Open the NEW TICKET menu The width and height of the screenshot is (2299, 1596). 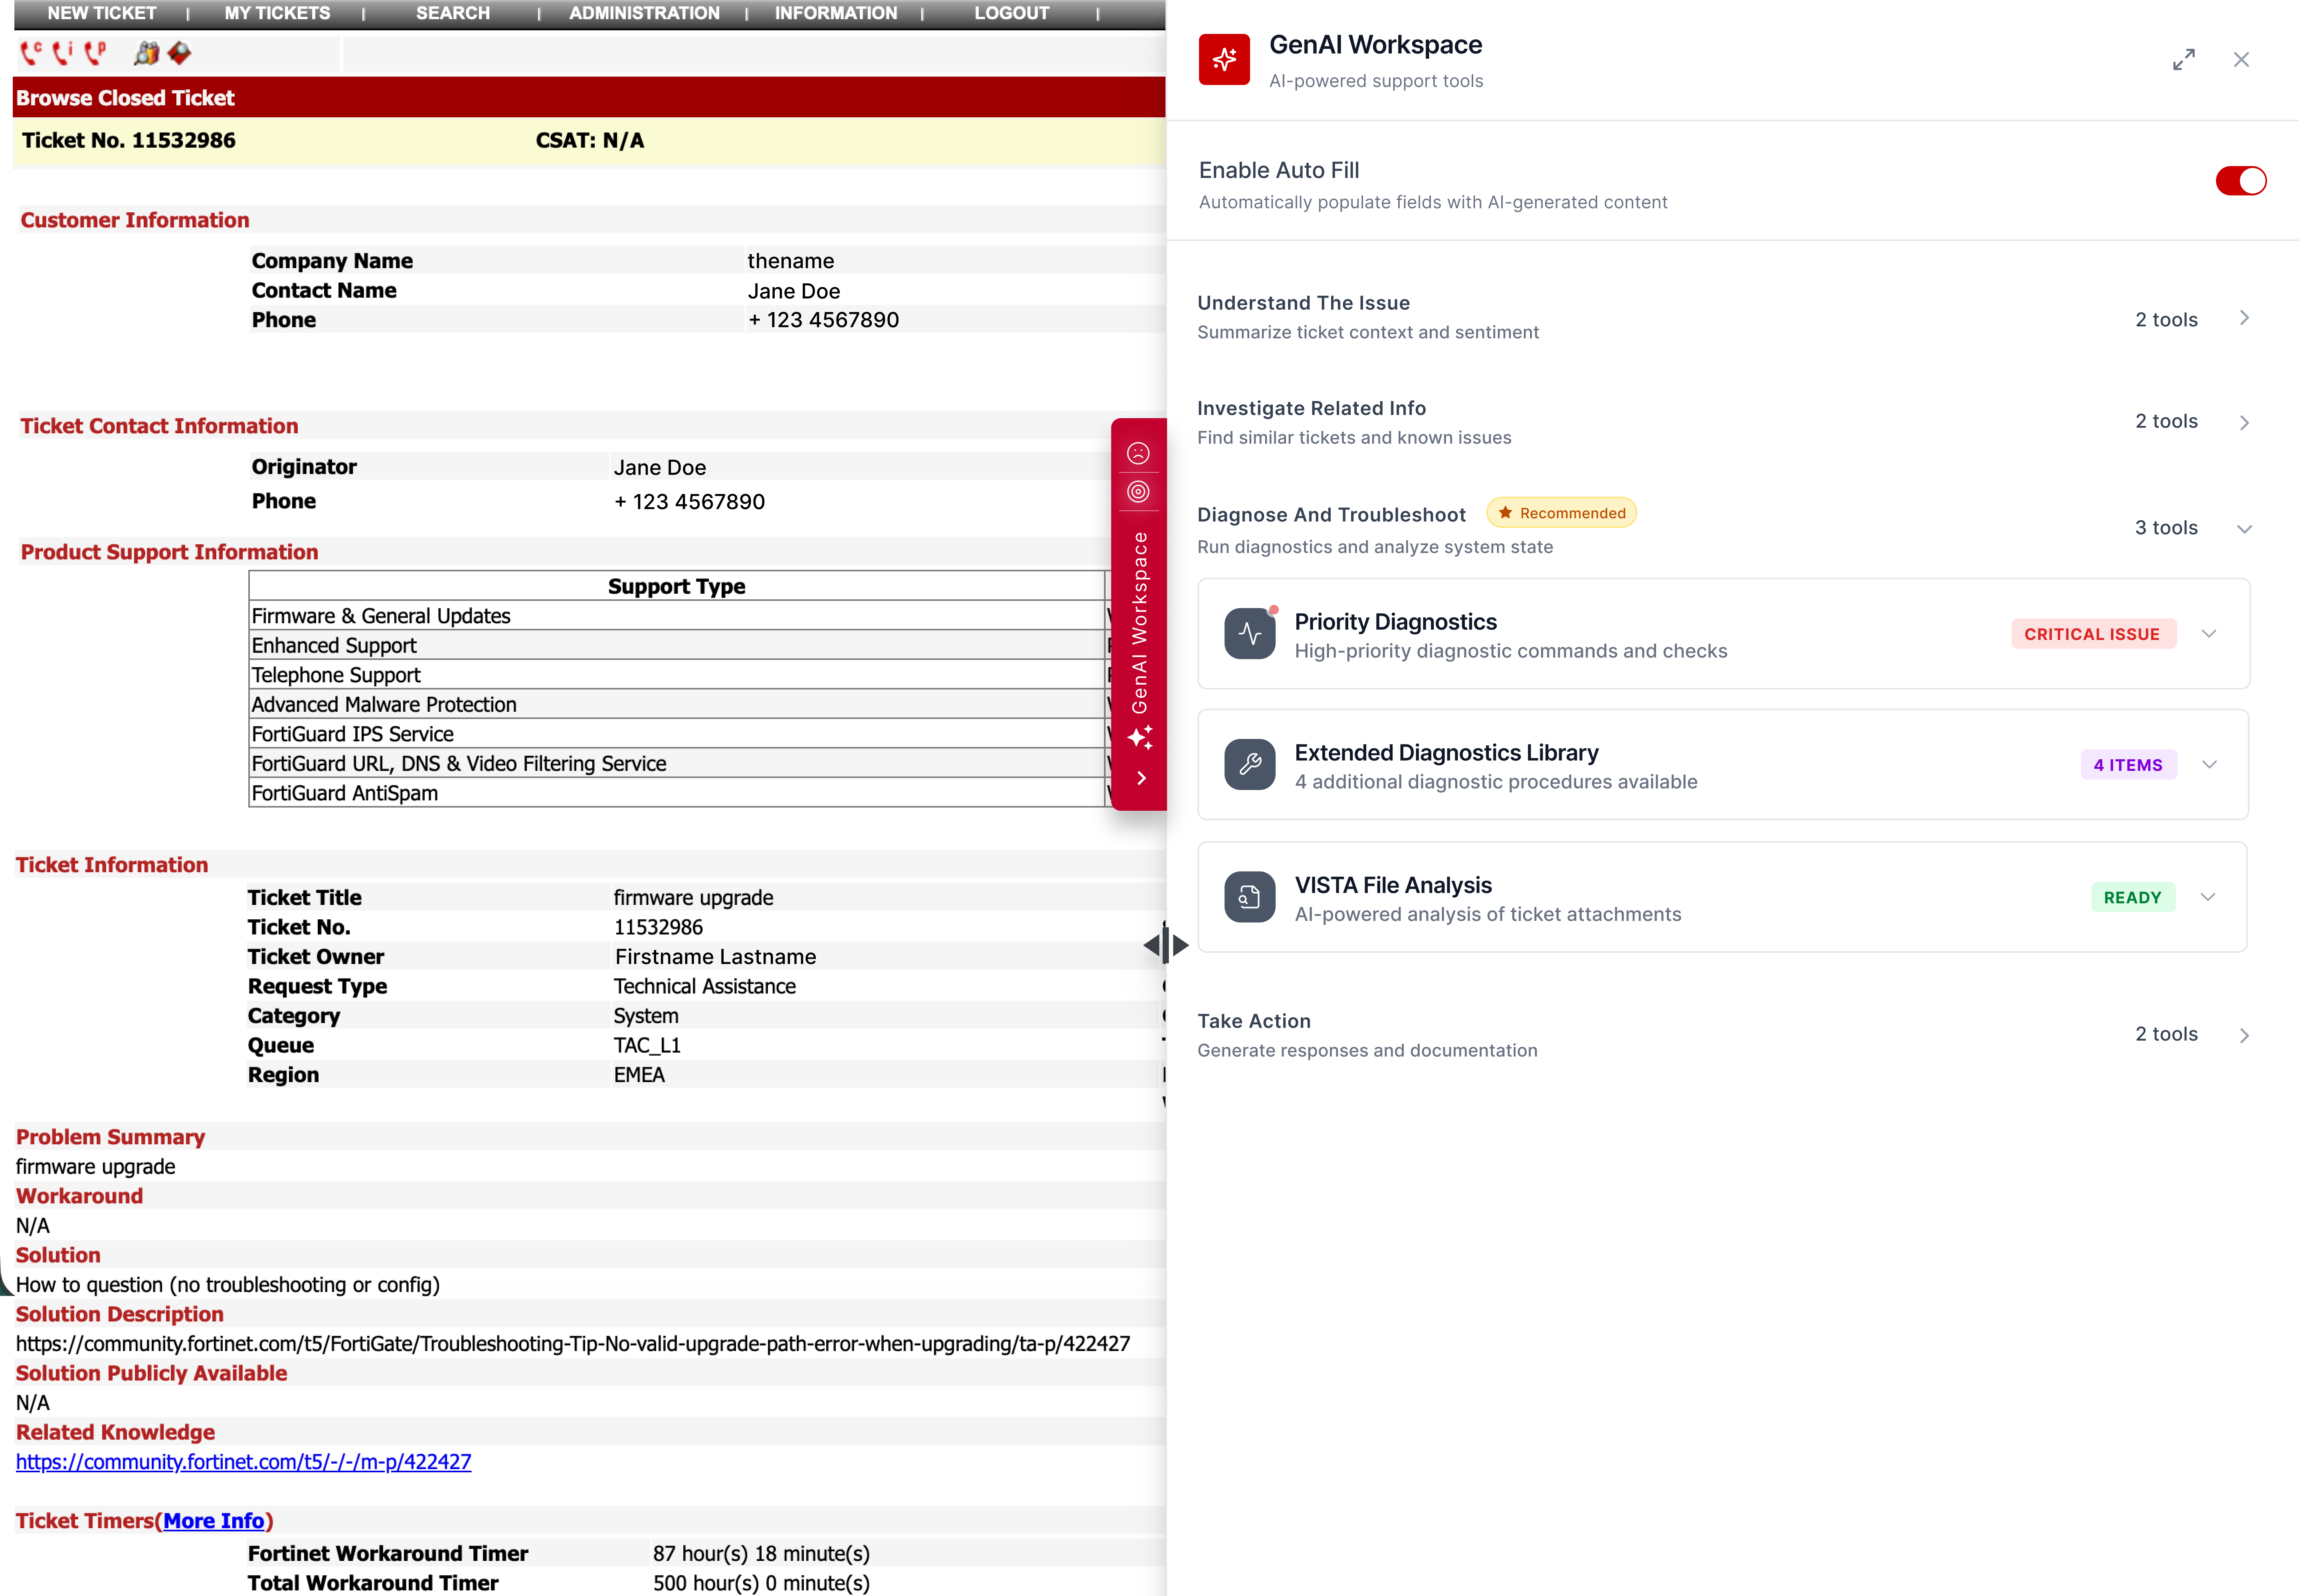(x=102, y=13)
